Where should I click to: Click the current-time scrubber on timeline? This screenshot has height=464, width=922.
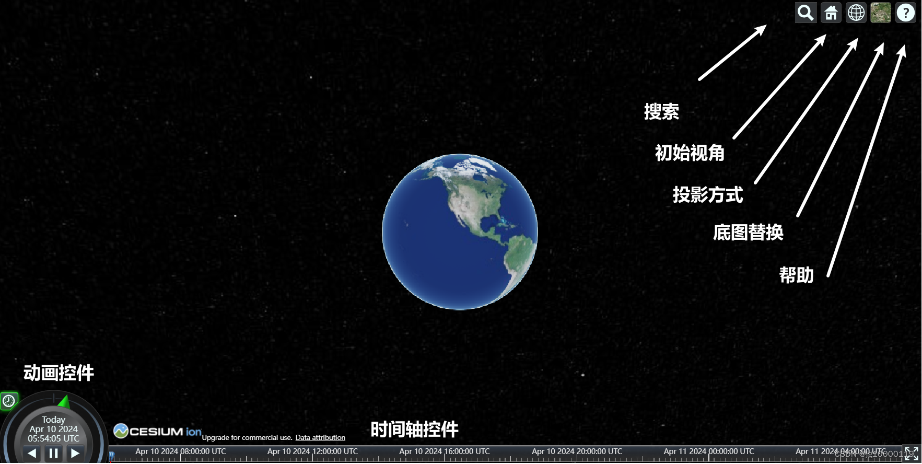(111, 456)
